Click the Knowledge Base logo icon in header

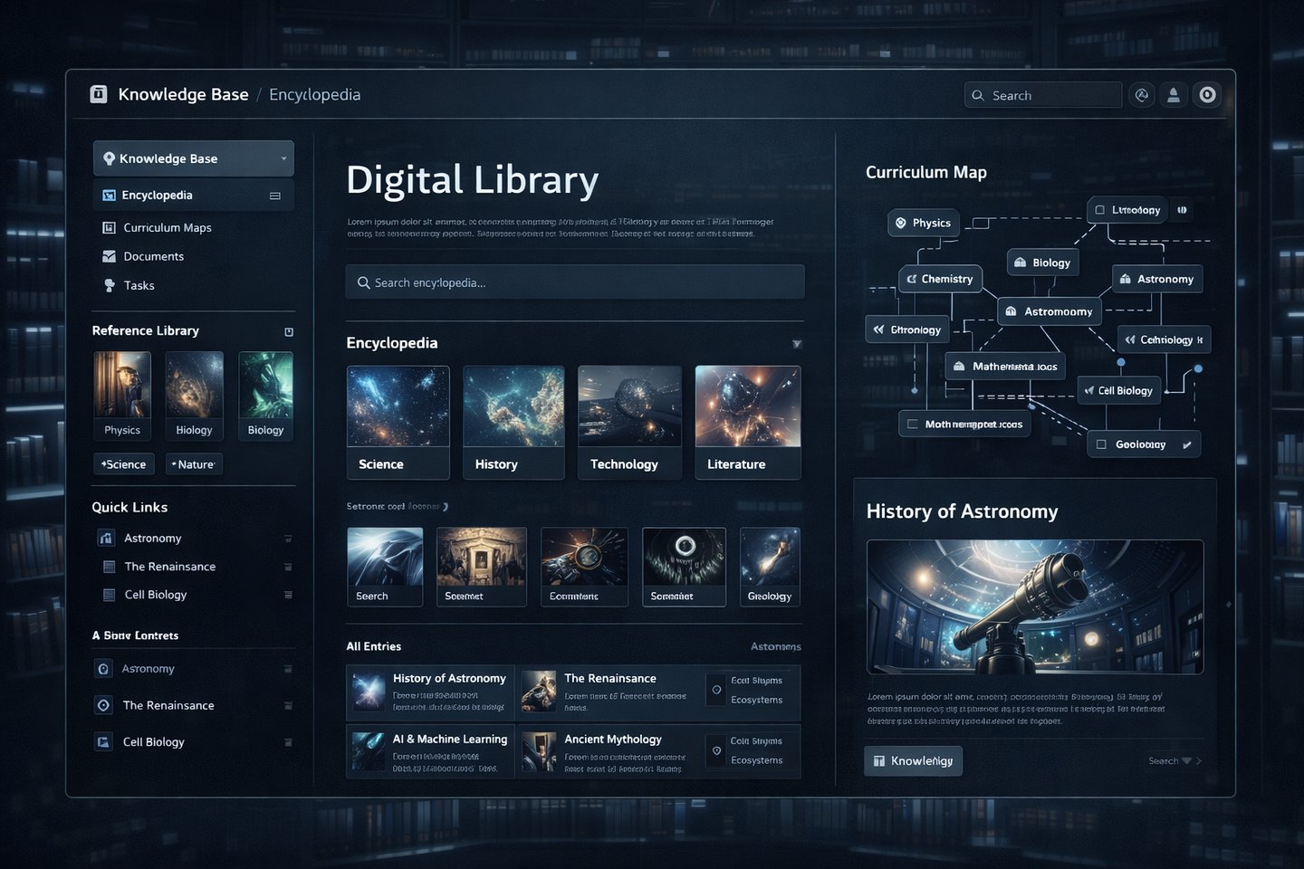[x=99, y=94]
